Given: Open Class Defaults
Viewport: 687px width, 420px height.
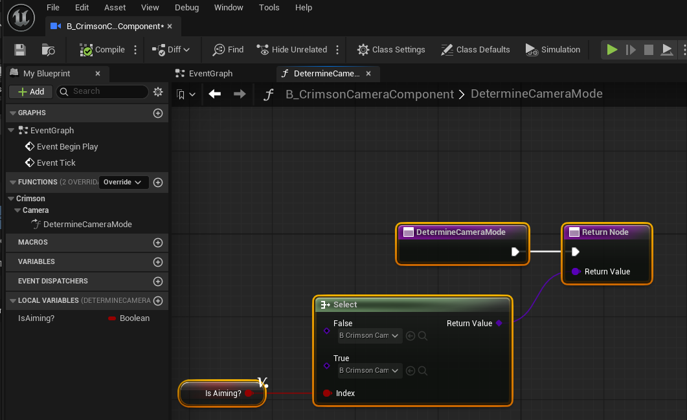Looking at the screenshot, I should pos(475,50).
